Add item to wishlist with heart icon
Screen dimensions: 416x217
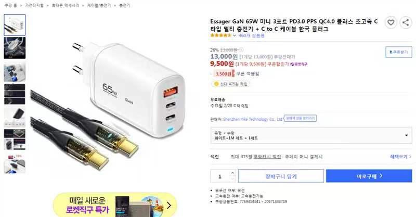391,22
